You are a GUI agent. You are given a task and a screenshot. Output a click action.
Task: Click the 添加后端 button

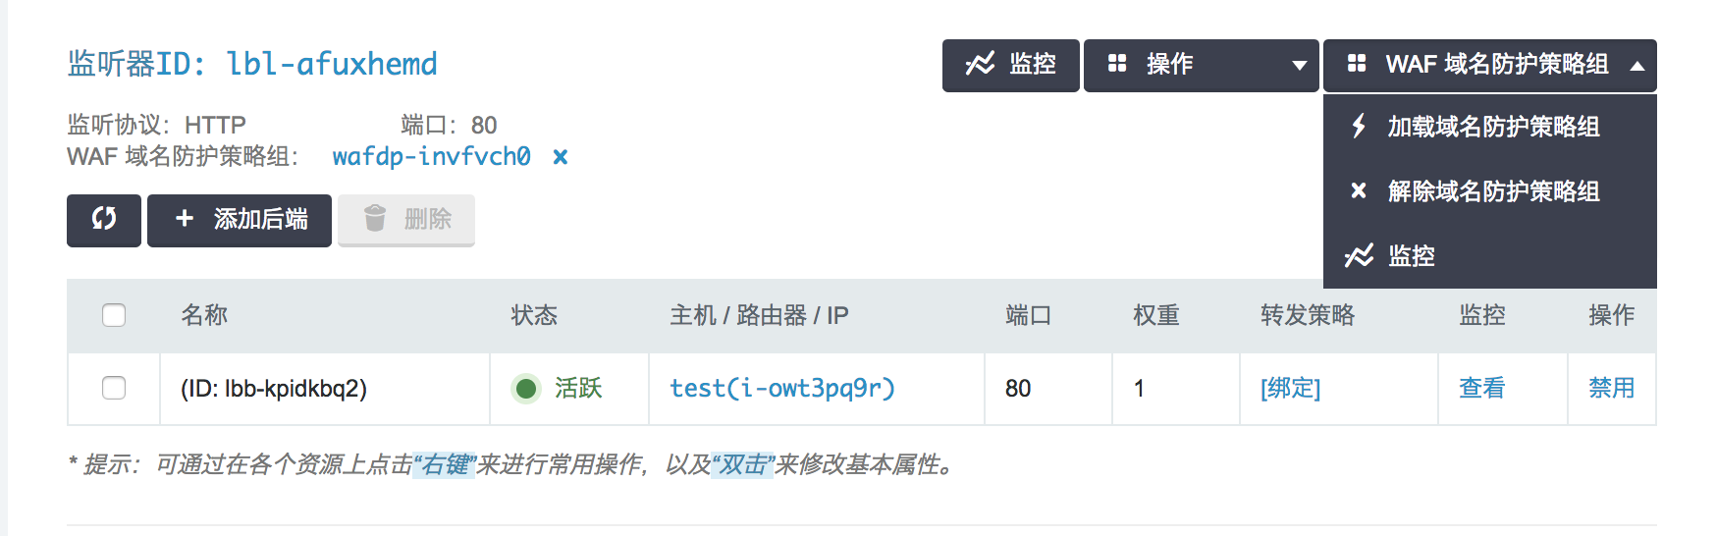pyautogui.click(x=240, y=219)
